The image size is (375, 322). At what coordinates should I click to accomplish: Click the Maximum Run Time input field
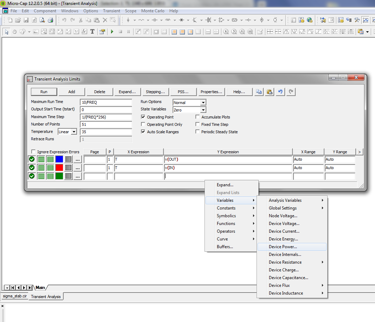(x=106, y=102)
